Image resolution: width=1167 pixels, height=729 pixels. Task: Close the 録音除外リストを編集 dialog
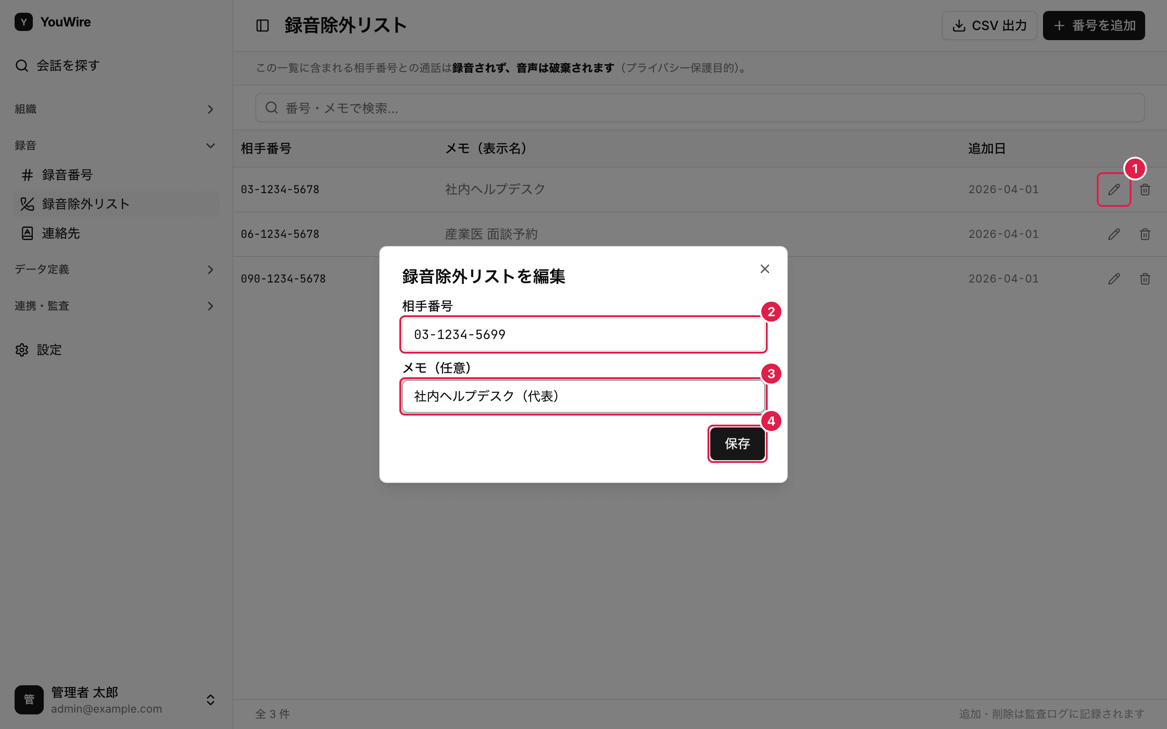(x=765, y=269)
